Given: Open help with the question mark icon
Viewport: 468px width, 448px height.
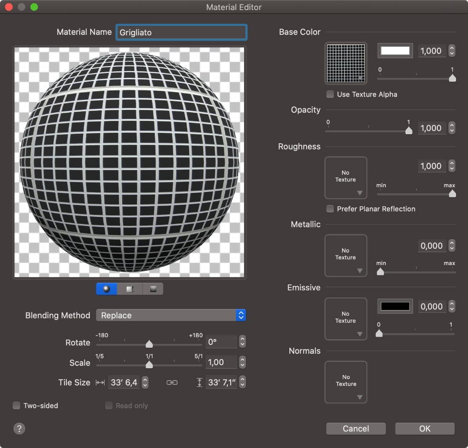Looking at the screenshot, I should (19, 428).
